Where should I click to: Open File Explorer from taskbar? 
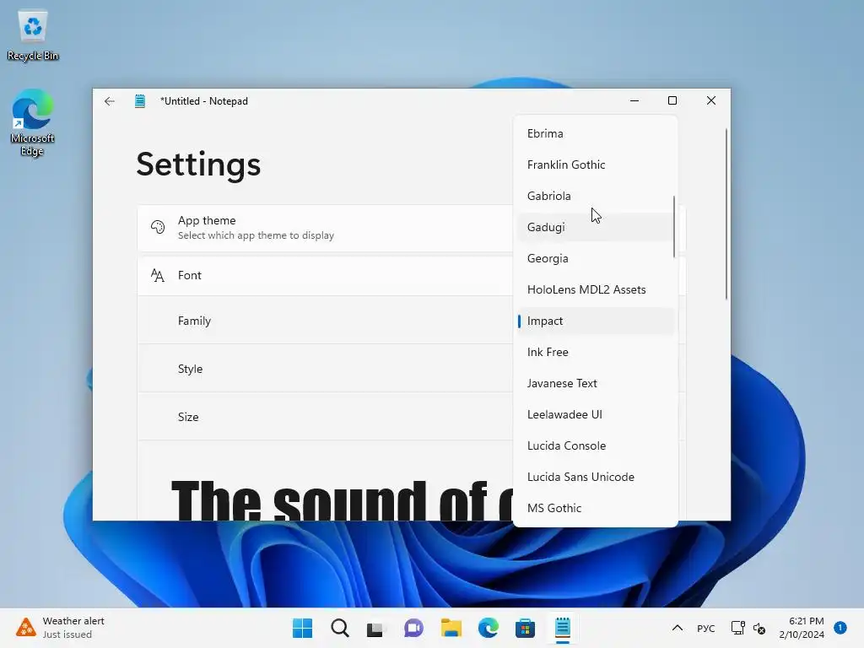pos(451,628)
